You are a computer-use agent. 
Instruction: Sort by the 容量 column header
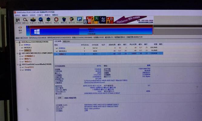[x=156, y=44]
